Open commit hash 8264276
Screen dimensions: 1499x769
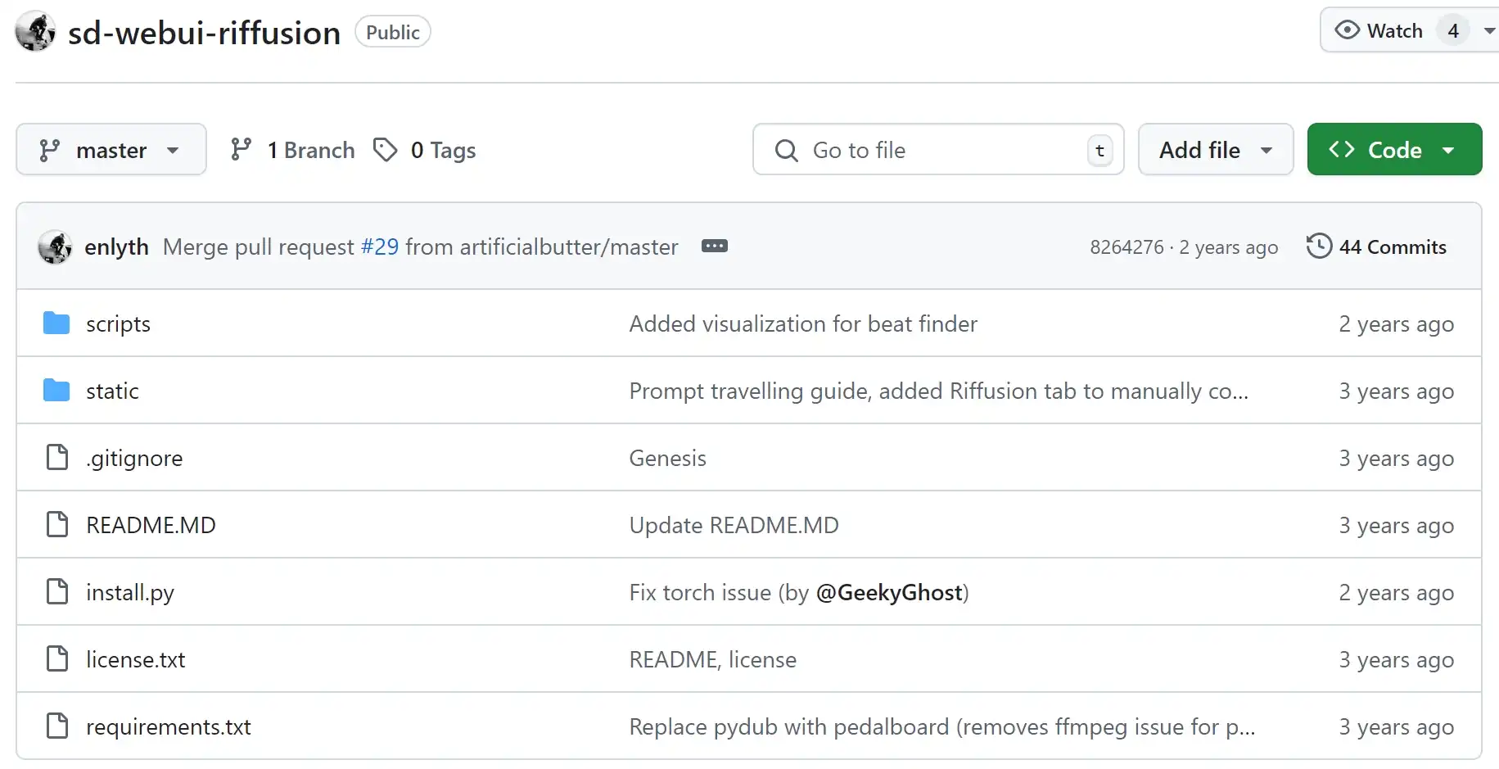point(1127,247)
